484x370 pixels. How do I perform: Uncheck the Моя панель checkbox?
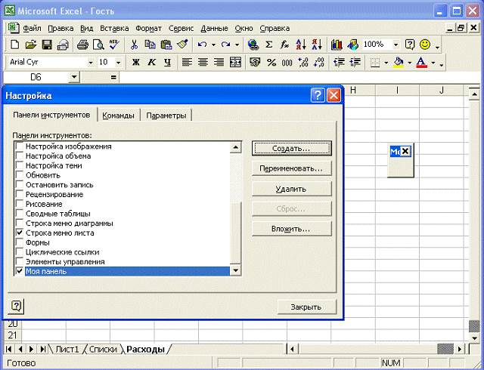(19, 271)
